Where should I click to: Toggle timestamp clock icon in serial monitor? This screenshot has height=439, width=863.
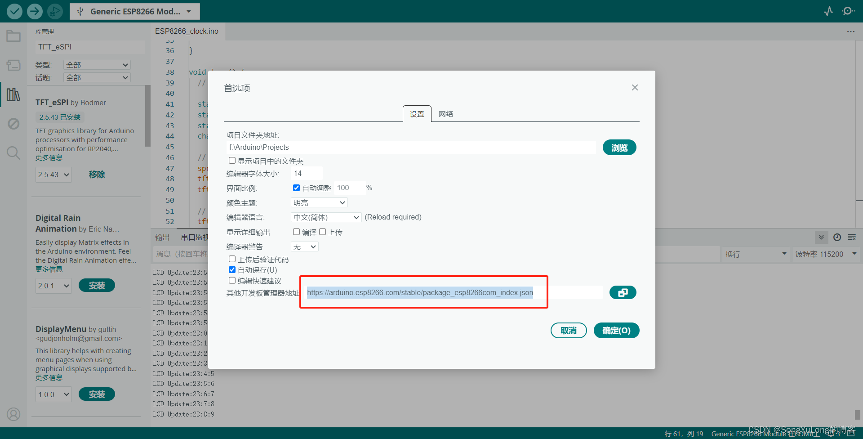(837, 237)
